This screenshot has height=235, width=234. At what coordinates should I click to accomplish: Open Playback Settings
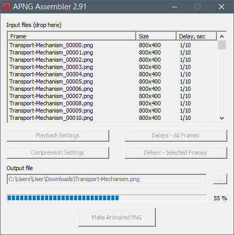pos(58,135)
